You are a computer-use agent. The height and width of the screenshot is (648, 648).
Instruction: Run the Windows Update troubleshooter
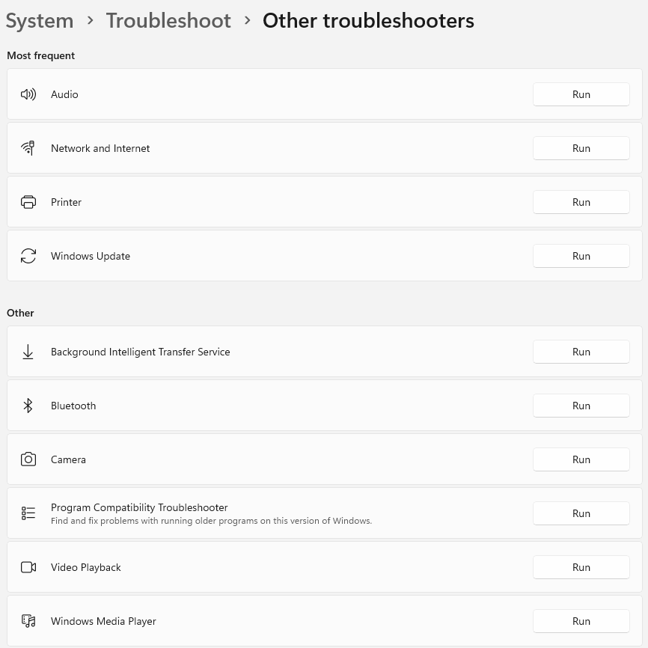[581, 256]
